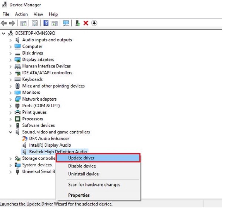Click the Processors chip icon

(18, 119)
